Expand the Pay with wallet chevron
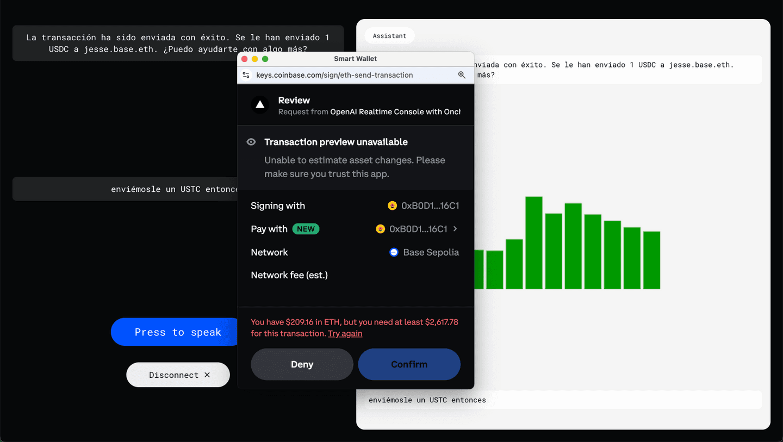 [x=455, y=229]
